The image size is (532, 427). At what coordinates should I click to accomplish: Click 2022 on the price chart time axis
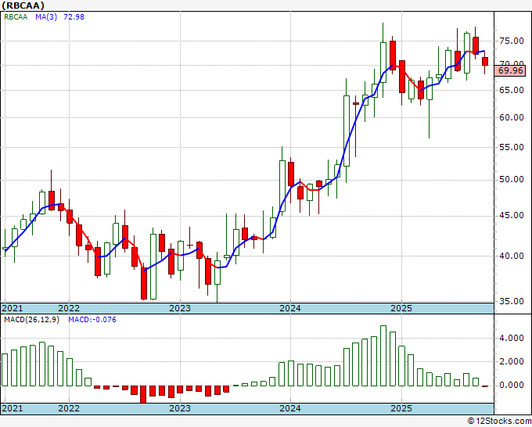click(69, 308)
